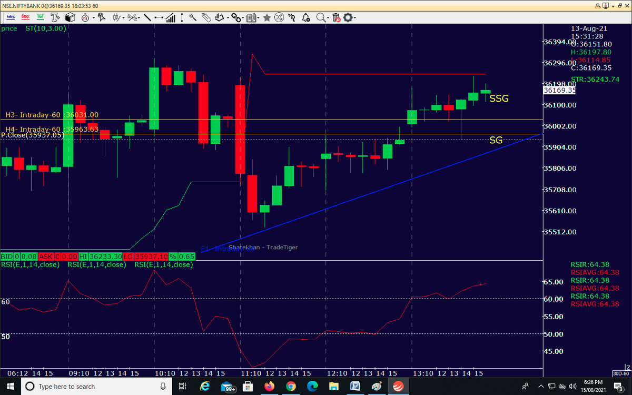The height and width of the screenshot is (395, 632).
Task: Click the monitor with person icon
Action: click(606, 5)
